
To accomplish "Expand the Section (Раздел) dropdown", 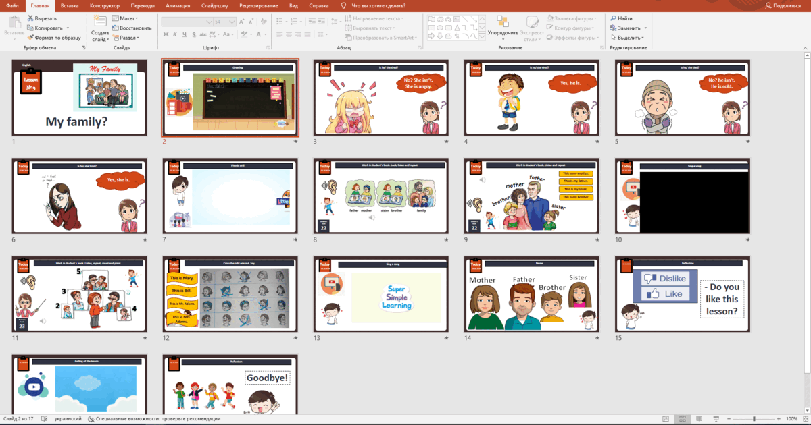I will coord(138,38).
